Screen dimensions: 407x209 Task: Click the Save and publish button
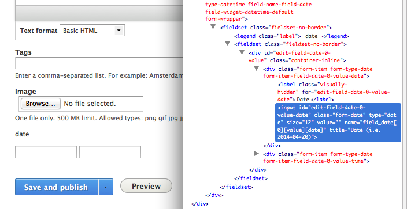pyautogui.click(x=57, y=187)
